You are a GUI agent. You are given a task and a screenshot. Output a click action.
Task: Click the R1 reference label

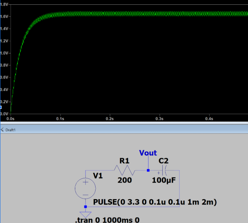124,161
